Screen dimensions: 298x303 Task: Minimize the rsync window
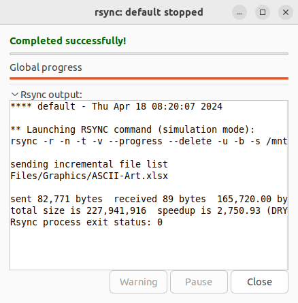239,12
